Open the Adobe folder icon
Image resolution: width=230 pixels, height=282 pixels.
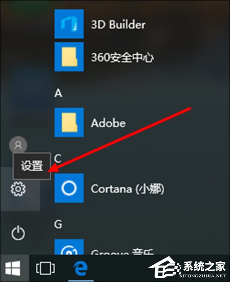(x=69, y=122)
